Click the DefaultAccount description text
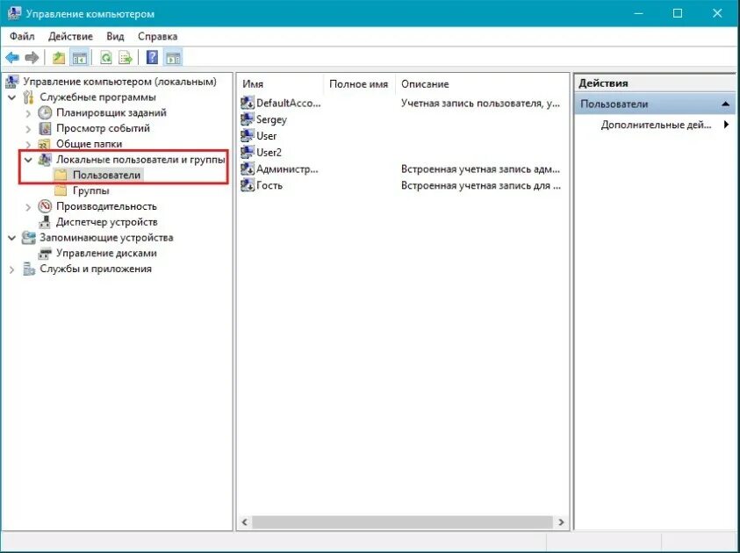Screen dimensions: 740x553 point(480,103)
